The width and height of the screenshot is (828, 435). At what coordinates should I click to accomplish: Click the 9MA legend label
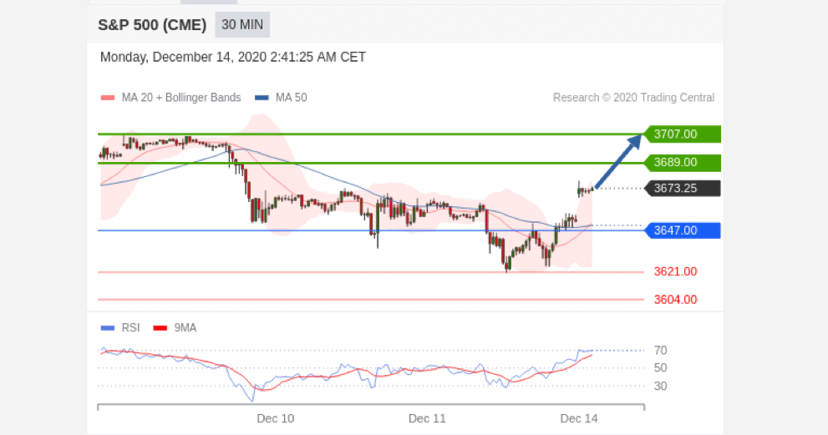(x=185, y=328)
